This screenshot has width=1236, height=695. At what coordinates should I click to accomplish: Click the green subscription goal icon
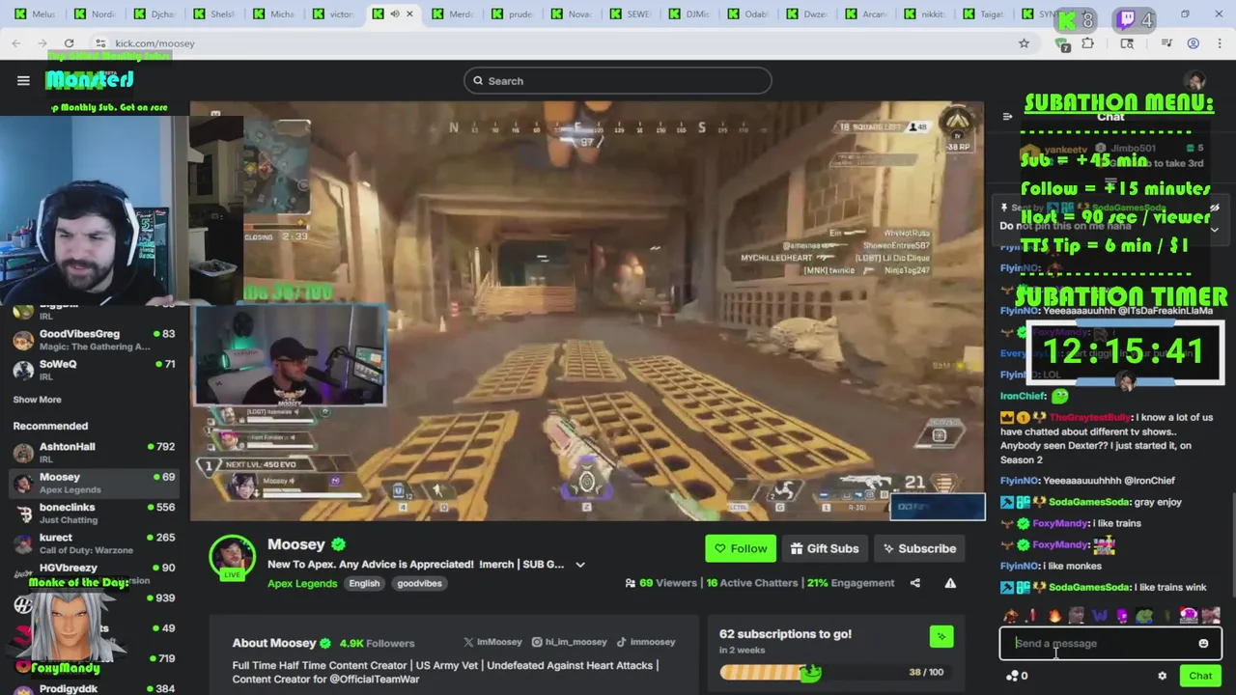(x=941, y=636)
